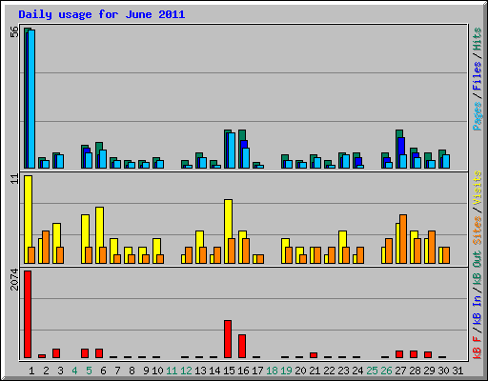Select day "22" on the x-axis

329,371
